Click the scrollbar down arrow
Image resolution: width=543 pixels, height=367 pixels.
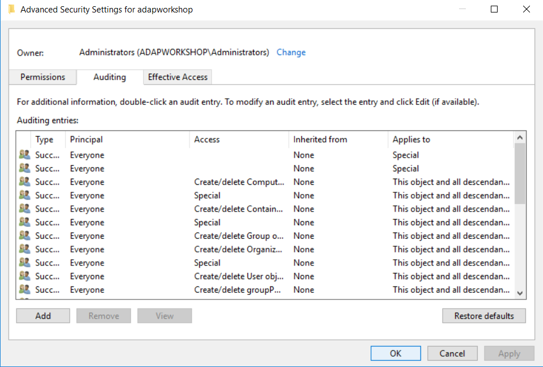click(520, 294)
